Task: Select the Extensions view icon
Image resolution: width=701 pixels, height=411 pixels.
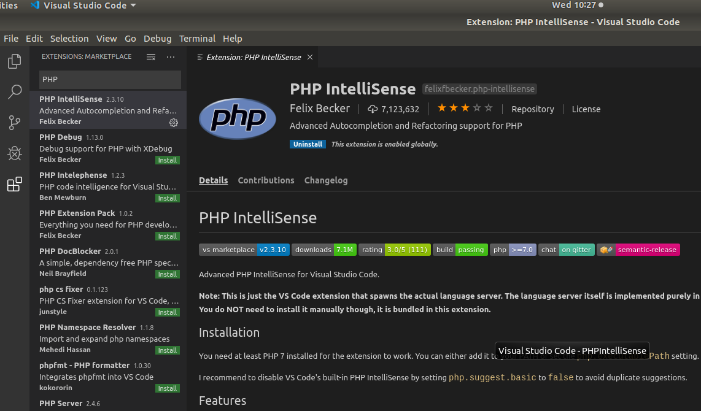Action: coord(14,184)
